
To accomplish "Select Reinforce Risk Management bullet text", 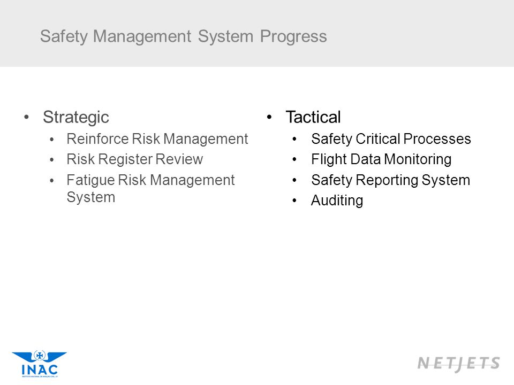I will click(157, 139).
